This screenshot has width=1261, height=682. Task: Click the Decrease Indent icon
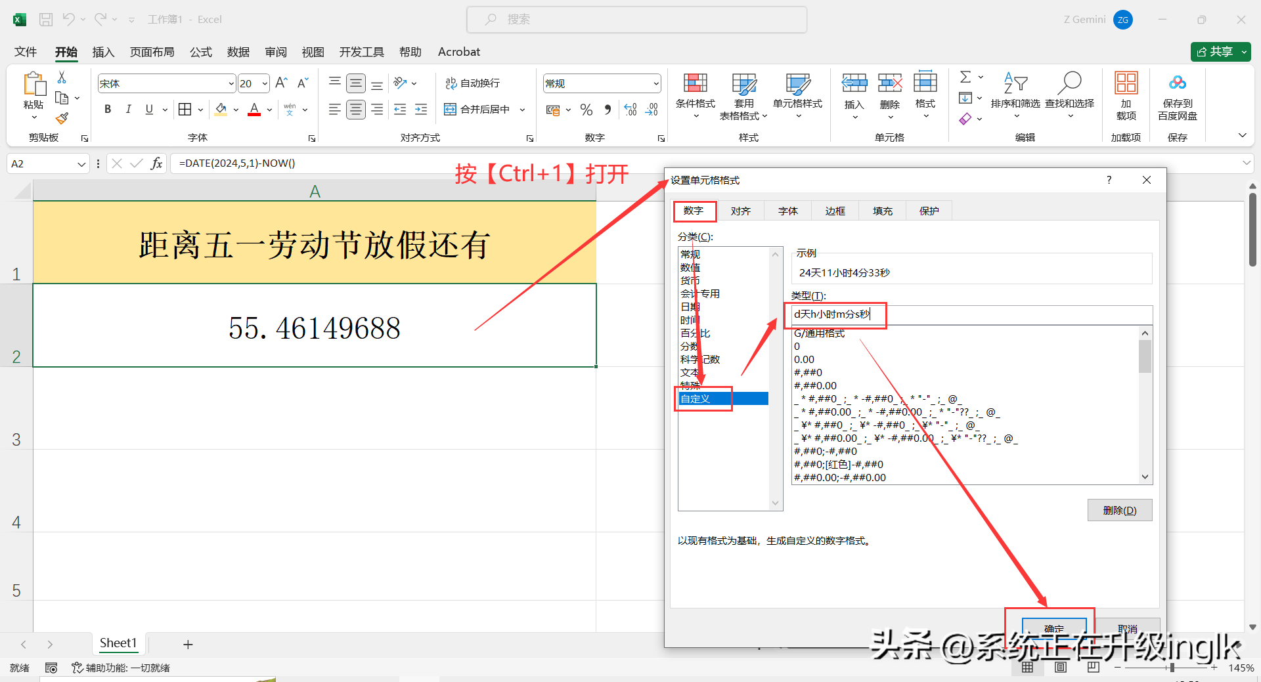(x=400, y=109)
